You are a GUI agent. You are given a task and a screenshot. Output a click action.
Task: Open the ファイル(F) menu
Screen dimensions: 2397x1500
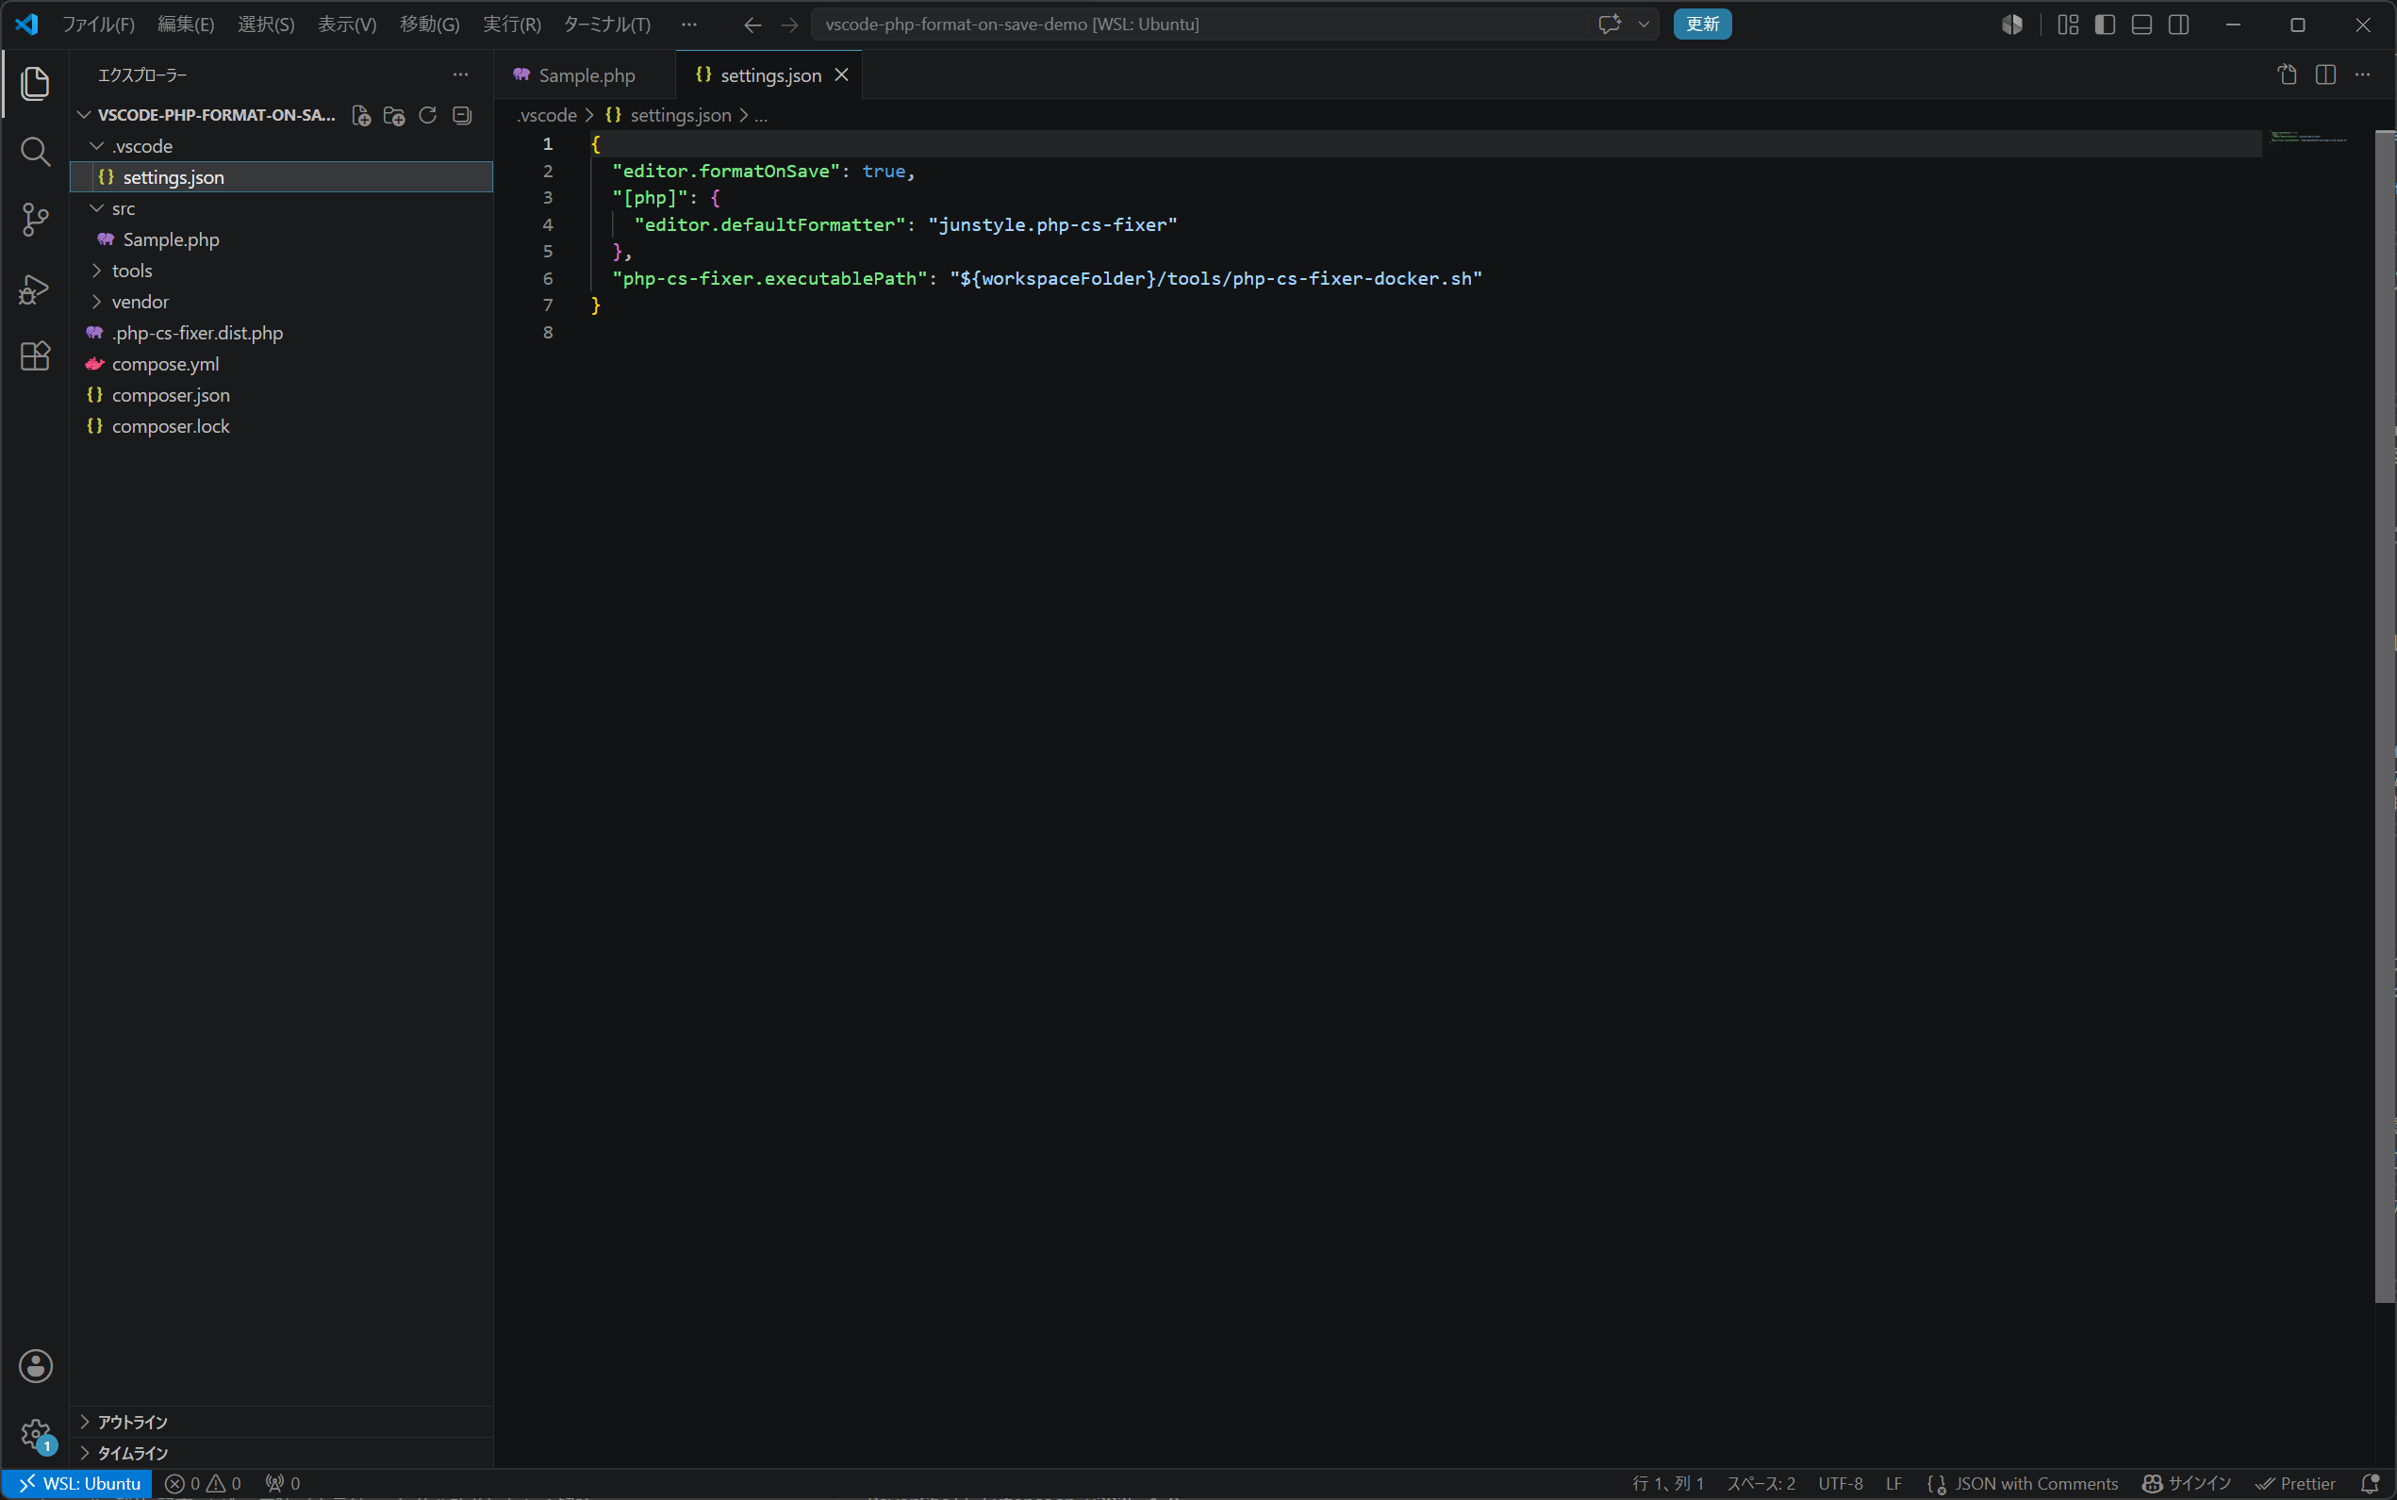(98, 24)
